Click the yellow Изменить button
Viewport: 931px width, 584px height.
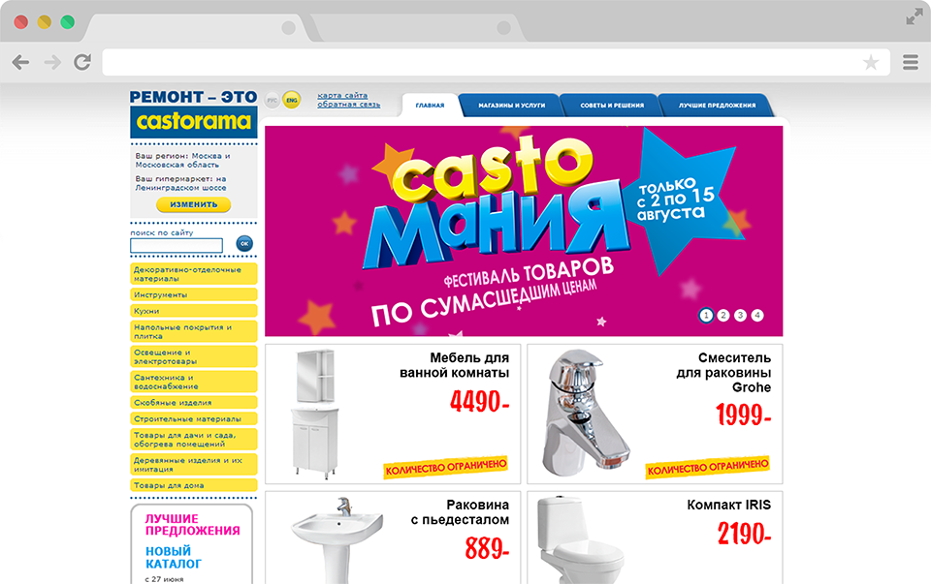coord(194,204)
